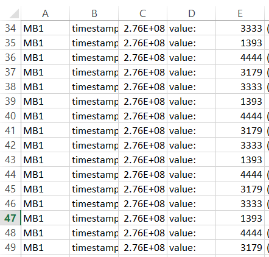Click cell 3333 in row 34
This screenshot has height=257, width=269.
coord(240,28)
